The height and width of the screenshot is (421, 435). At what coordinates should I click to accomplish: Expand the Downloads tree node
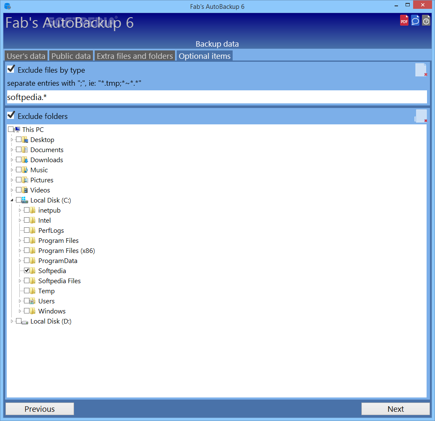[12, 160]
